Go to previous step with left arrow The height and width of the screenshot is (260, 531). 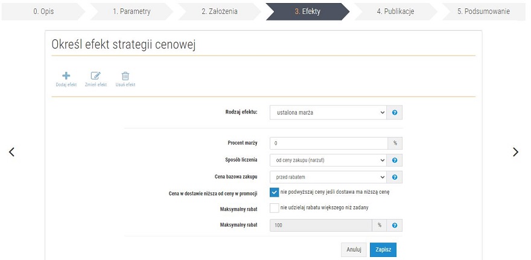11,152
